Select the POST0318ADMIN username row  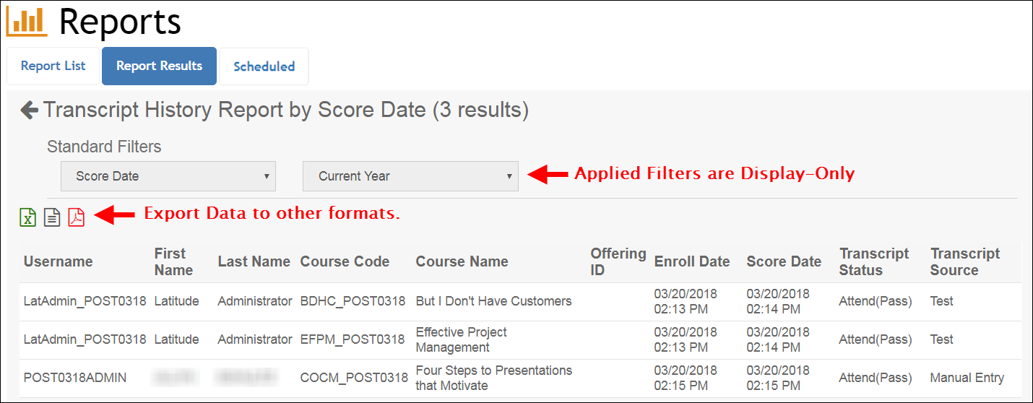click(x=75, y=378)
